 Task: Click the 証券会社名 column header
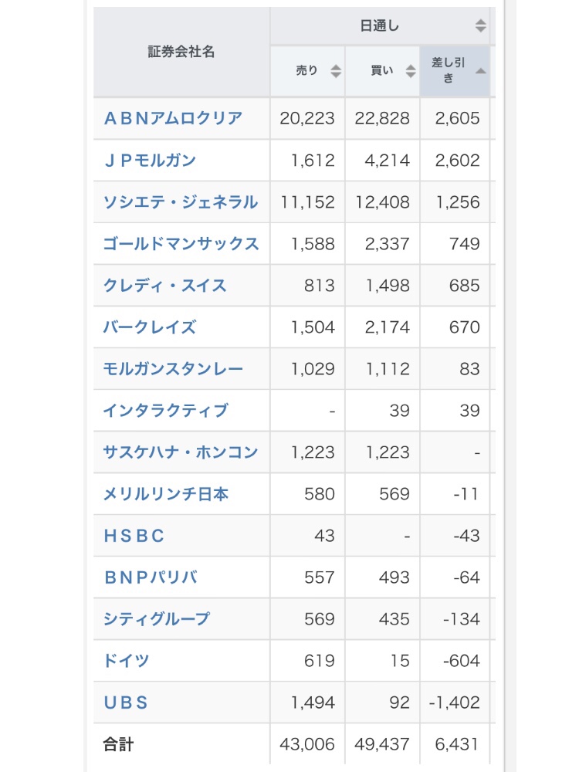tap(181, 52)
